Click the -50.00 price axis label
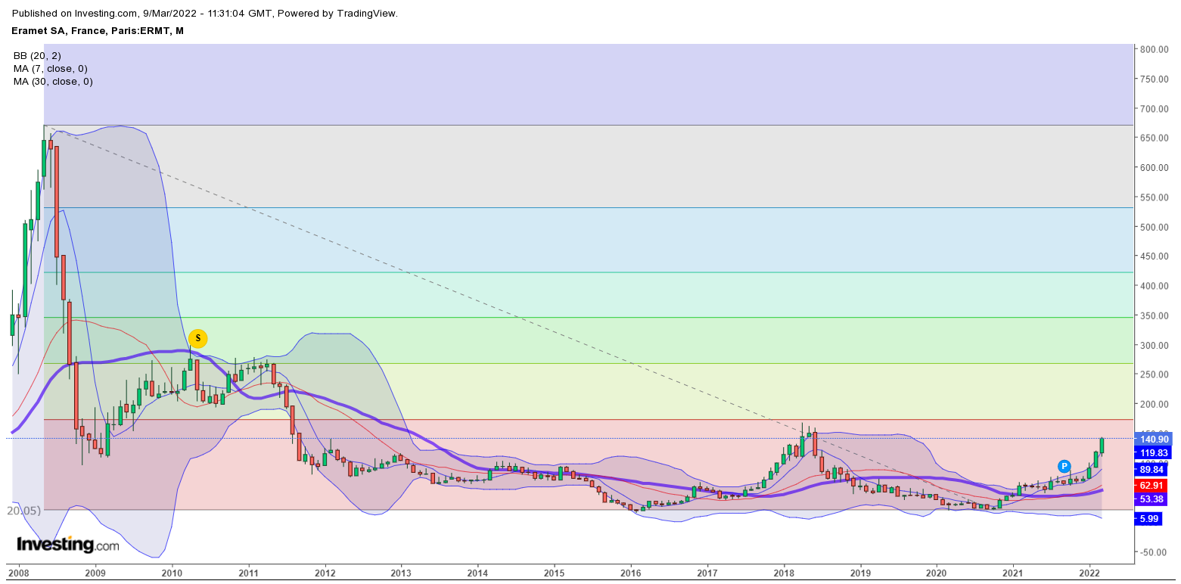 [1155, 552]
